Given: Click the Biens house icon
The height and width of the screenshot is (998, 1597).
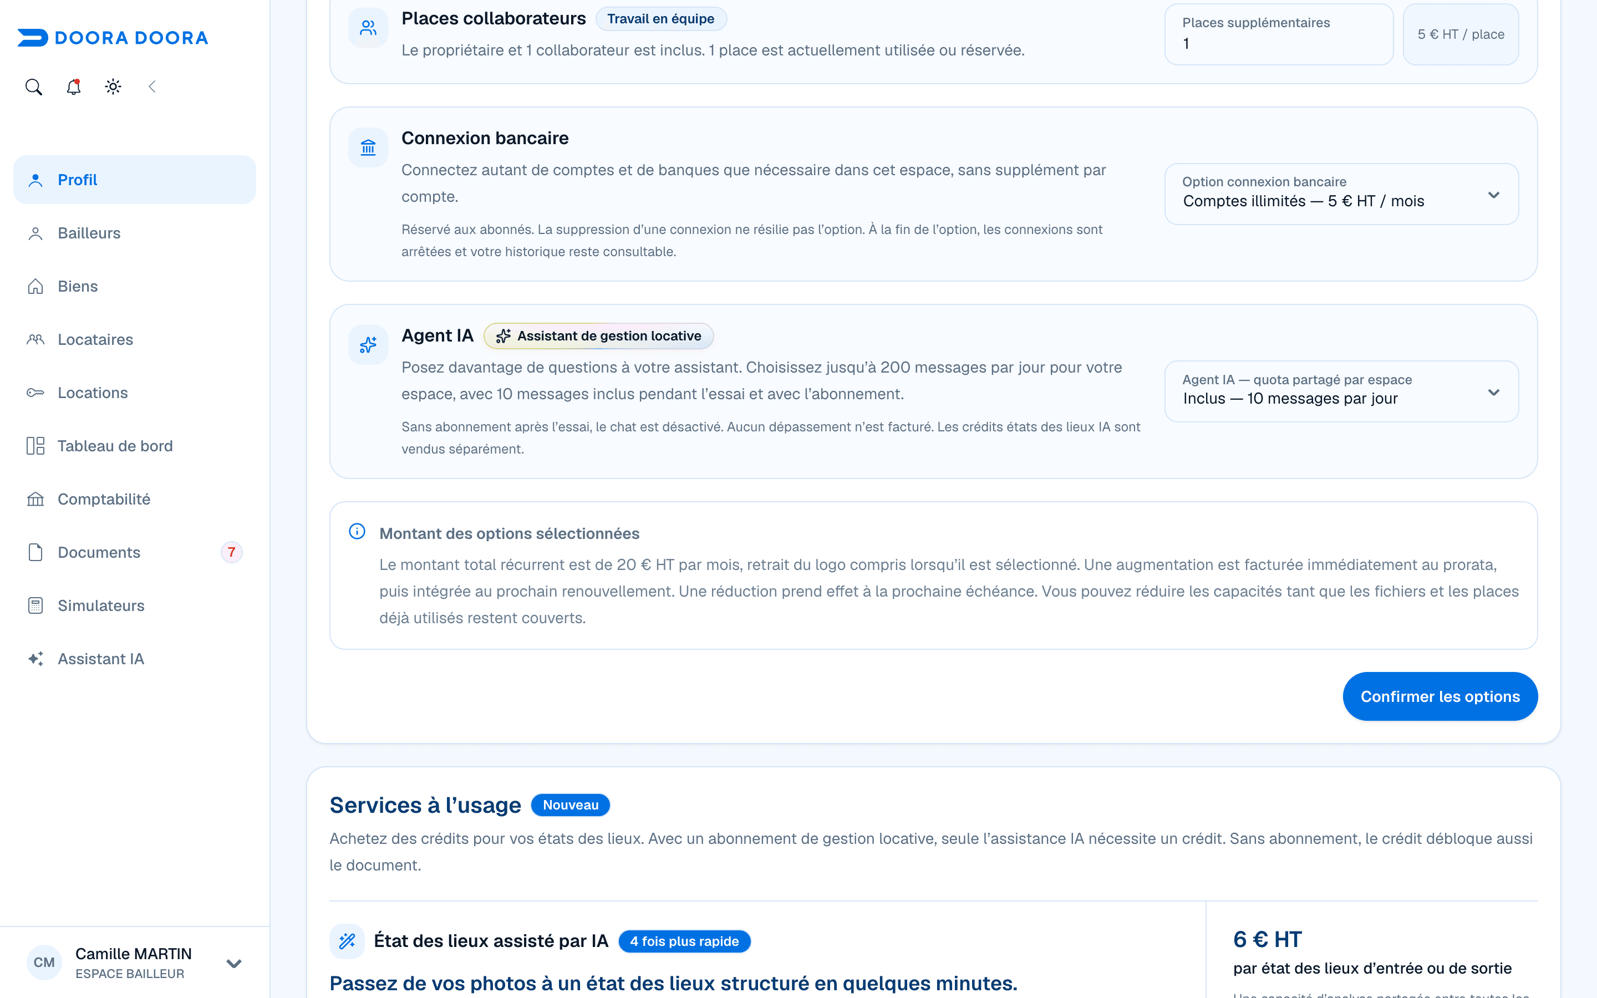Looking at the screenshot, I should 35,287.
